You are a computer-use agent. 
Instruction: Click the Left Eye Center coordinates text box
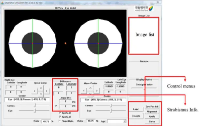point(103,100)
